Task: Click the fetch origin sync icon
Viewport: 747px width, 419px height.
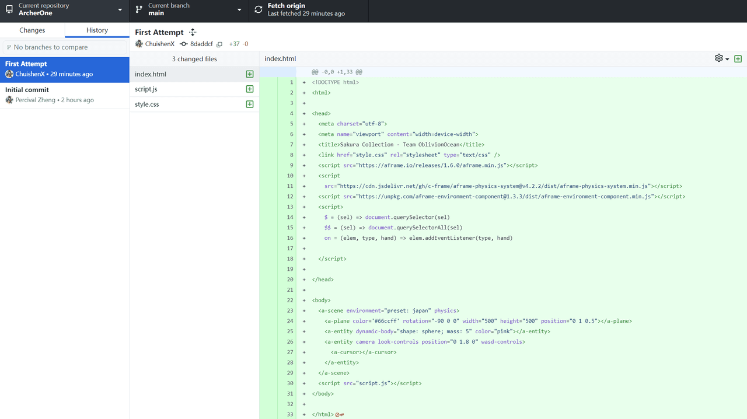Action: [259, 10]
